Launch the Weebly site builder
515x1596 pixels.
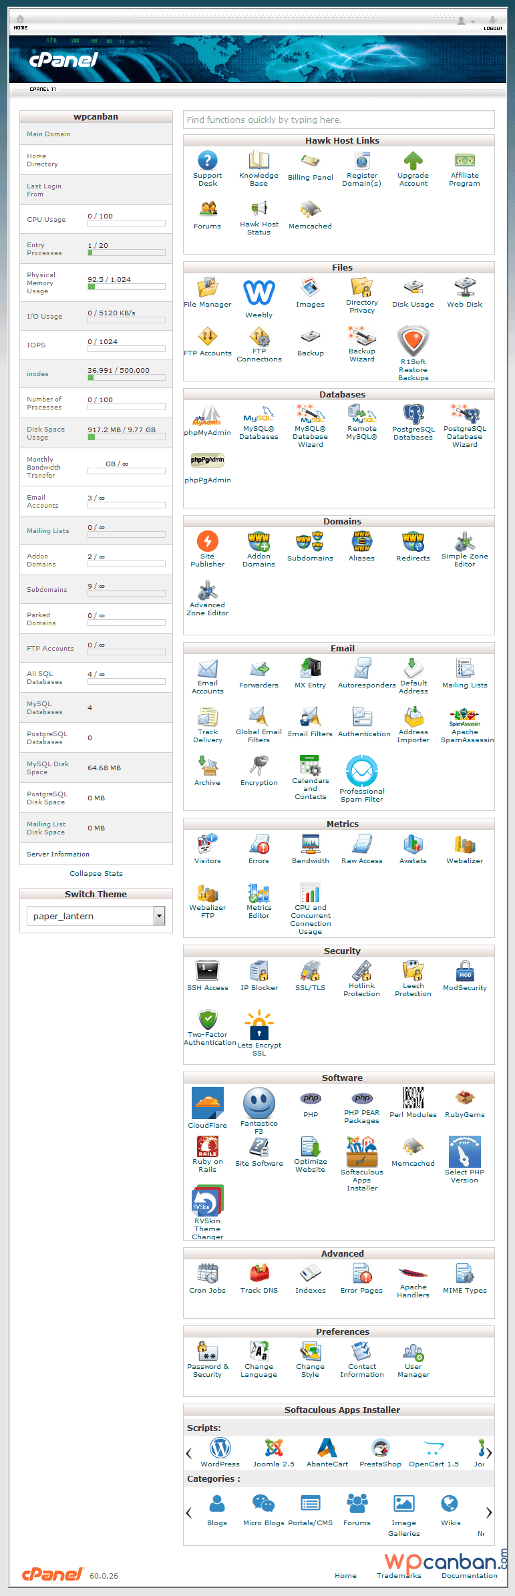pos(259,293)
